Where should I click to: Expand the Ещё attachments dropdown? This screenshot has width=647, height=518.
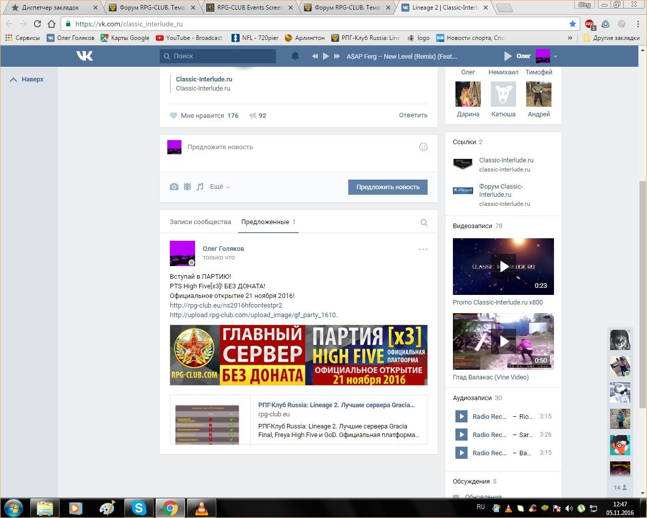click(x=220, y=187)
